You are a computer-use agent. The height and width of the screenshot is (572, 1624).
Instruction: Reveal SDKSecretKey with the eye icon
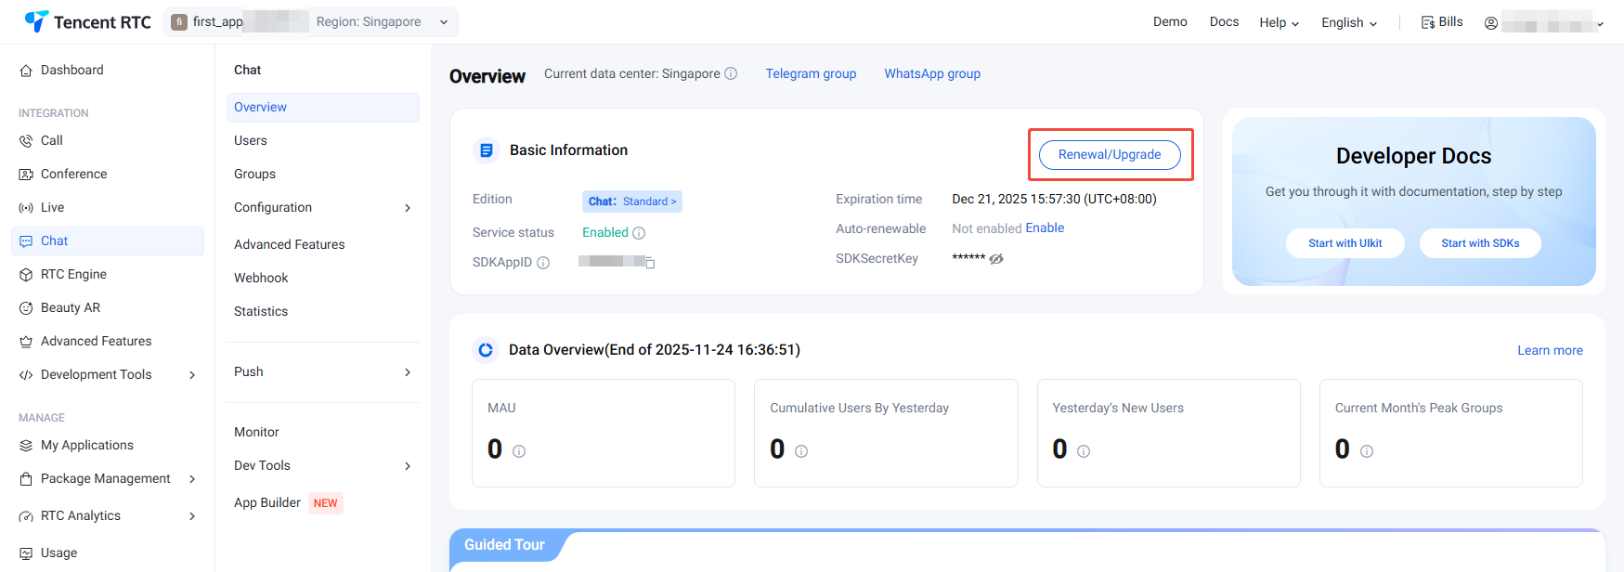(996, 259)
